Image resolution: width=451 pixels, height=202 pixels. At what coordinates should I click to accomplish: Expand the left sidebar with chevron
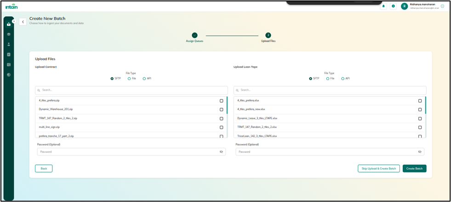(14, 21)
